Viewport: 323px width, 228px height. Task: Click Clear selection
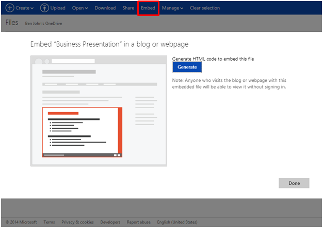[205, 8]
